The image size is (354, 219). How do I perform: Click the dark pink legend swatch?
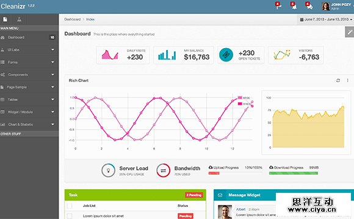coord(240,104)
